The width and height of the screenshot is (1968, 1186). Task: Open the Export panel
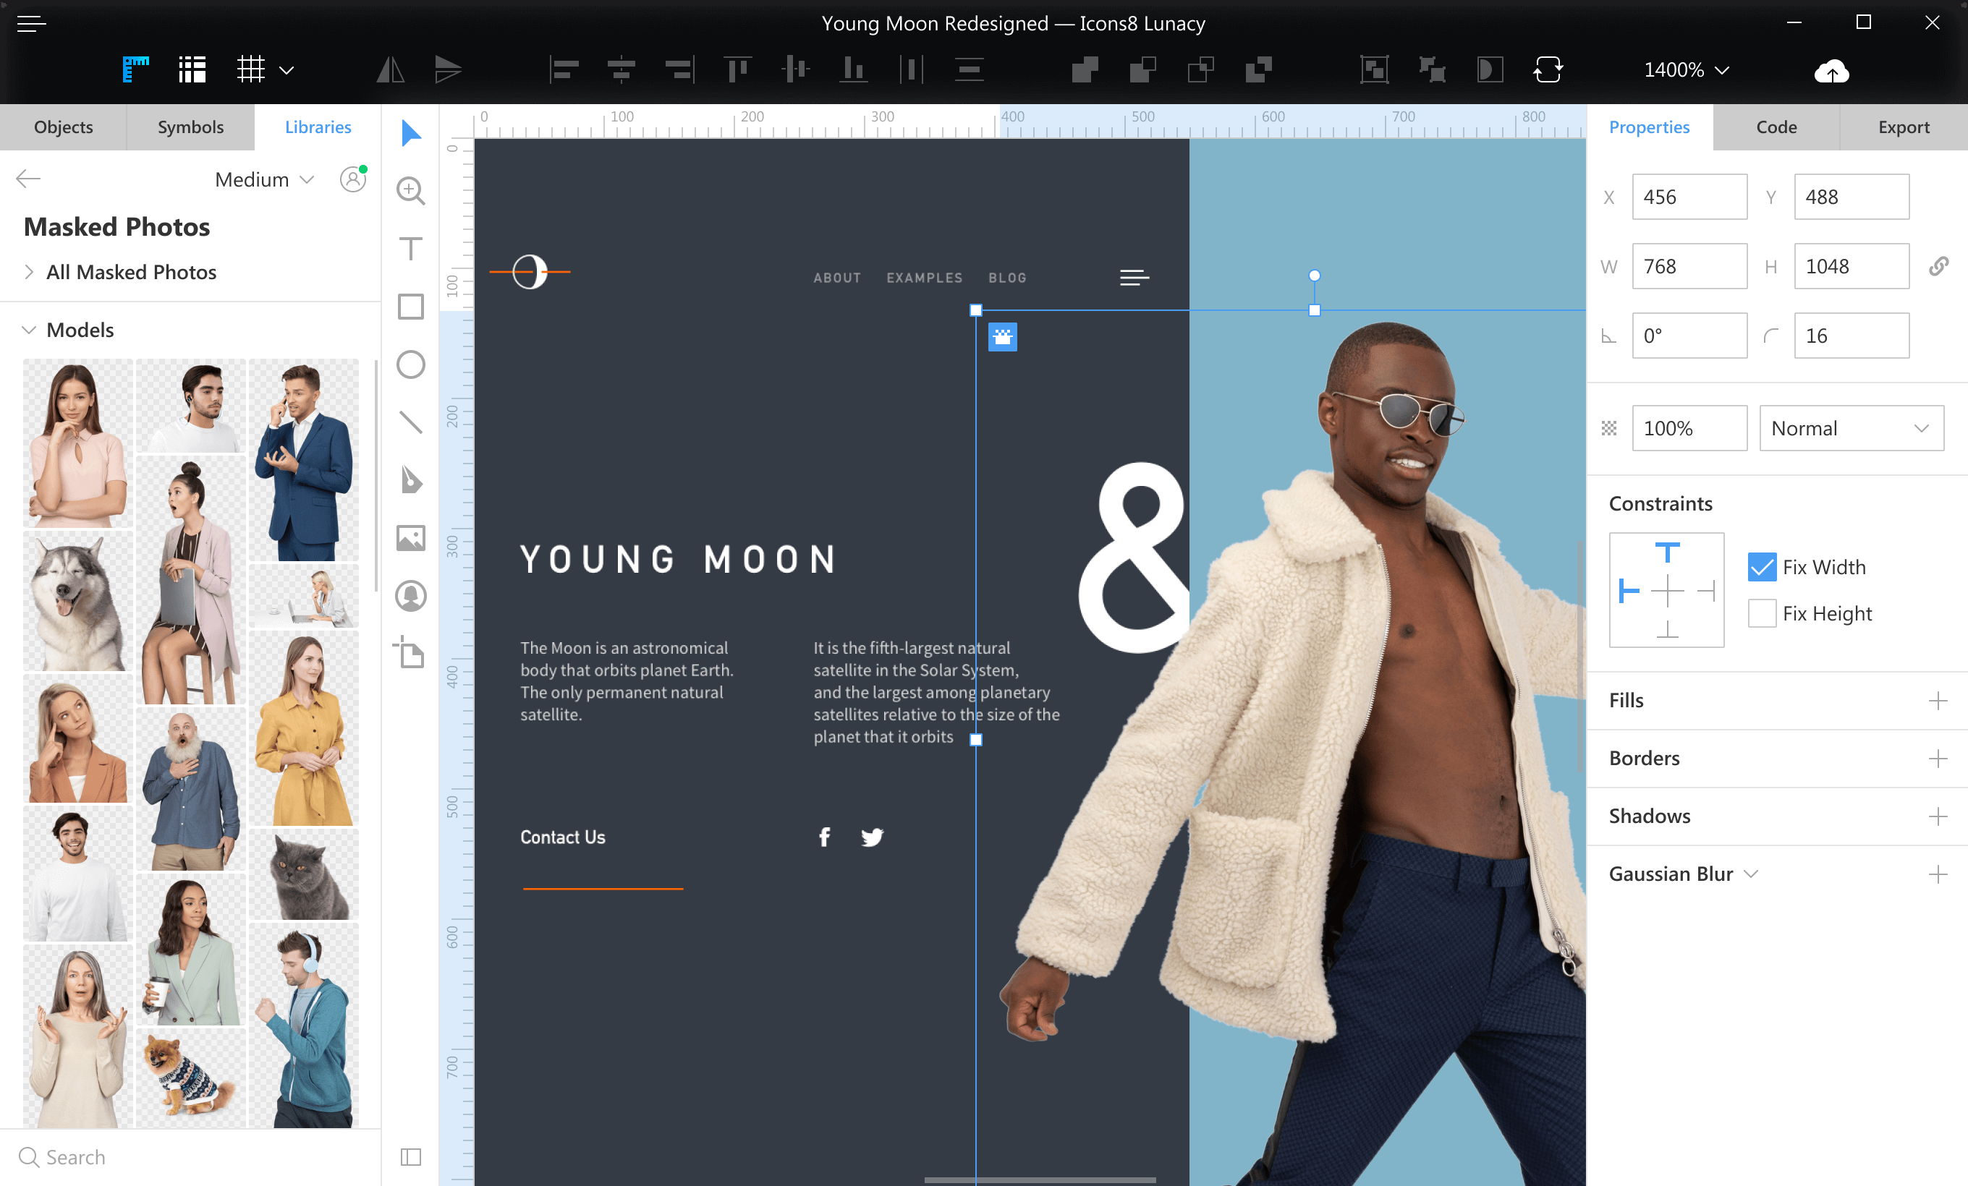coord(1904,127)
